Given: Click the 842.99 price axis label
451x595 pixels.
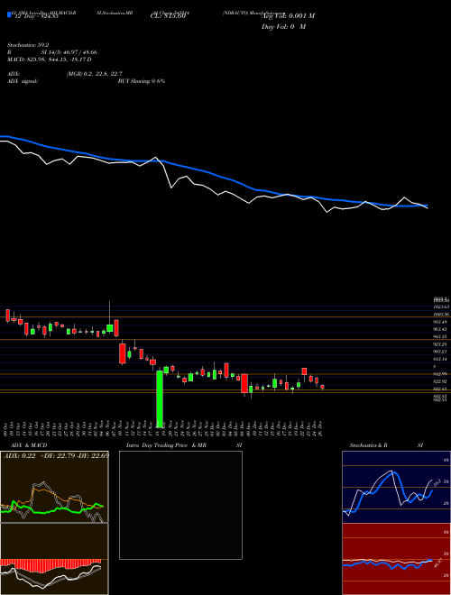Looking at the screenshot, I should (x=439, y=374).
